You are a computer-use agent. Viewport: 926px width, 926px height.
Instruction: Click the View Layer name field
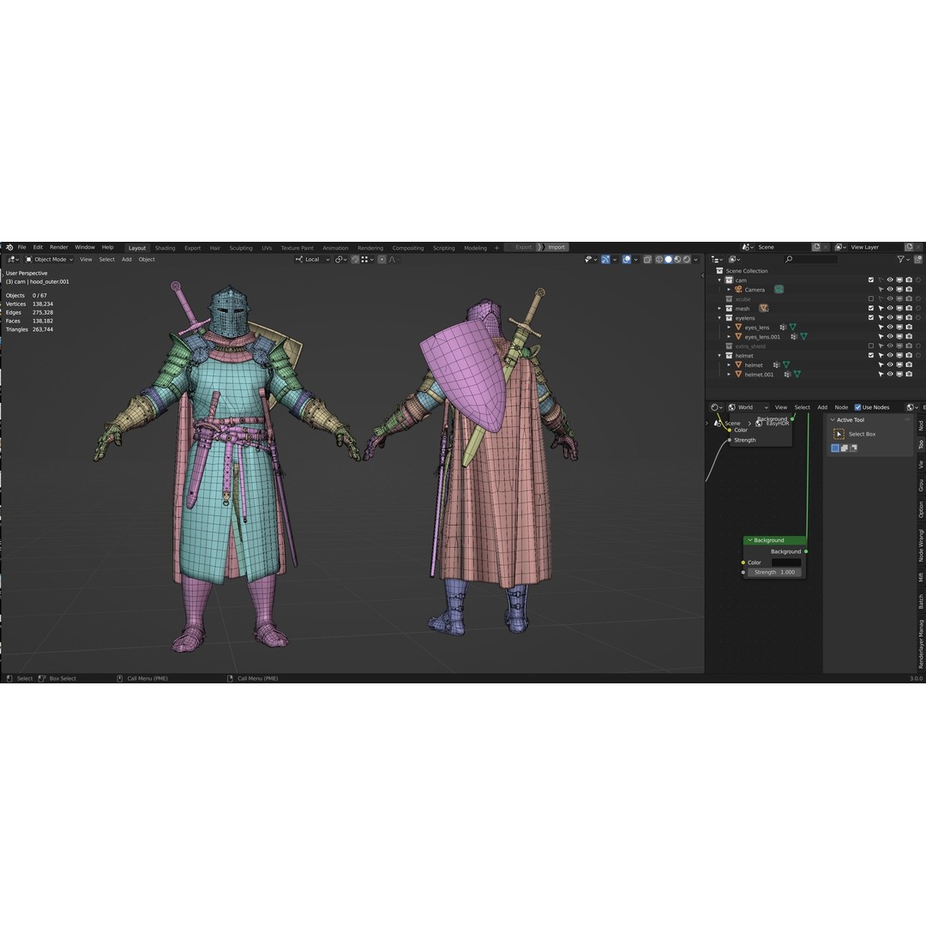(x=875, y=247)
